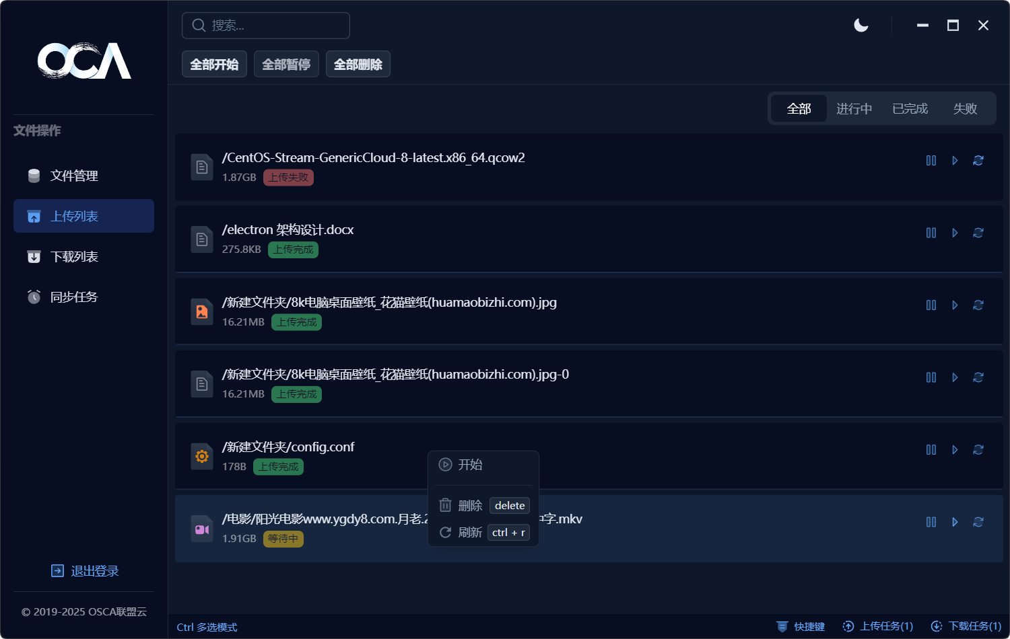Show only 失败 uploads
The width and height of the screenshot is (1010, 639).
point(965,109)
